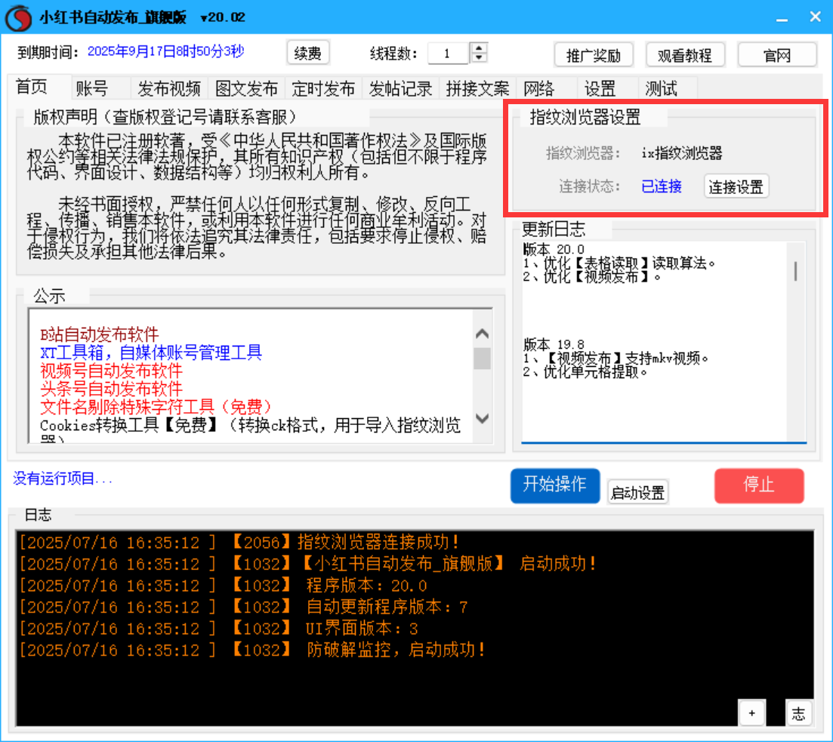Open the 发帖记录 post history tab

point(400,88)
